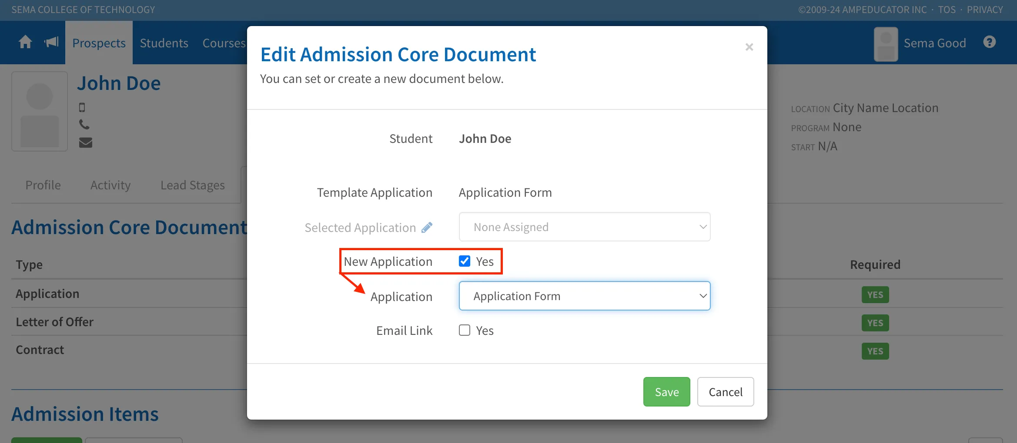Click the envelope email icon under John Doe
This screenshot has width=1017, height=443.
point(86,142)
